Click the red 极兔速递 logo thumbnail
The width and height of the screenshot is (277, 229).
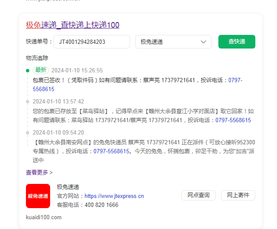pyautogui.click(x=38, y=196)
